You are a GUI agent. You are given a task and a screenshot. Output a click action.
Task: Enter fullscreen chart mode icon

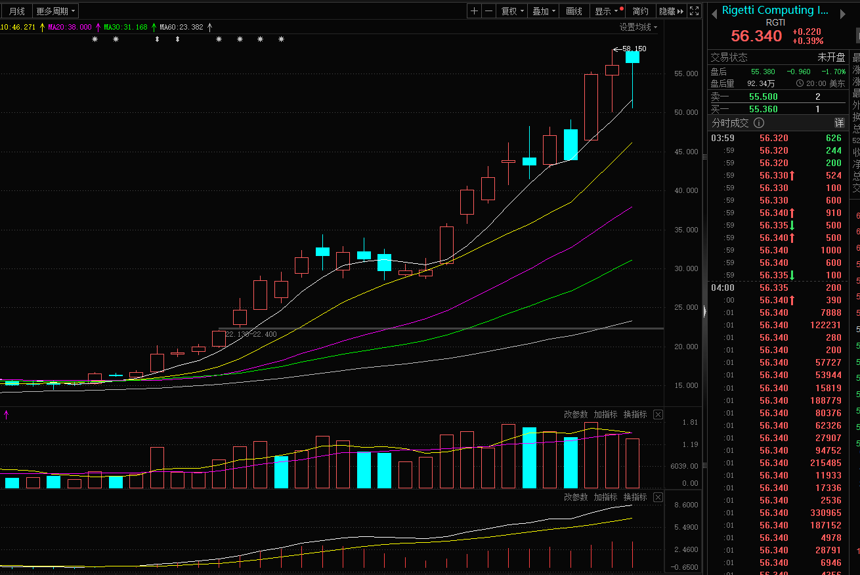694,11
